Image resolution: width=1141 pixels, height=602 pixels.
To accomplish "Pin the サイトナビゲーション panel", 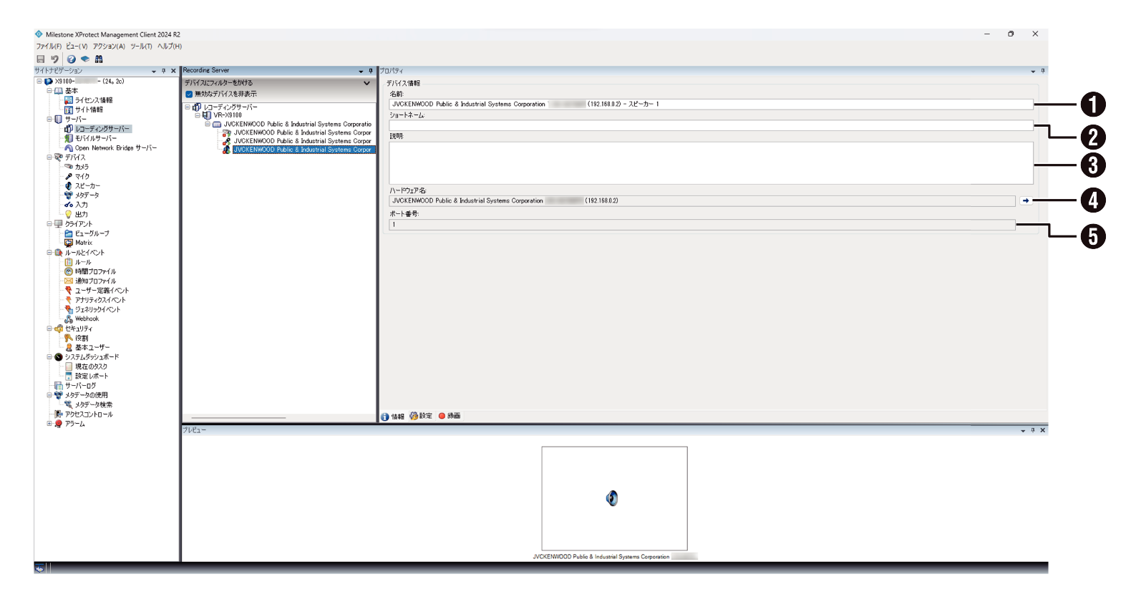I will click(x=163, y=71).
